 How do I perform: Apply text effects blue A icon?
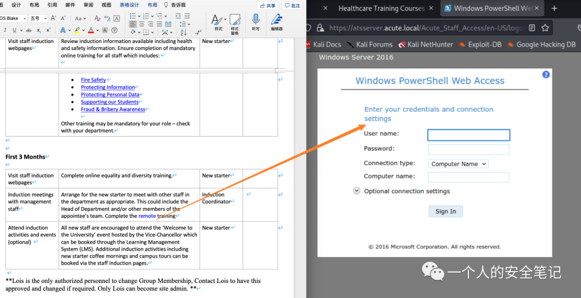(x=63, y=30)
